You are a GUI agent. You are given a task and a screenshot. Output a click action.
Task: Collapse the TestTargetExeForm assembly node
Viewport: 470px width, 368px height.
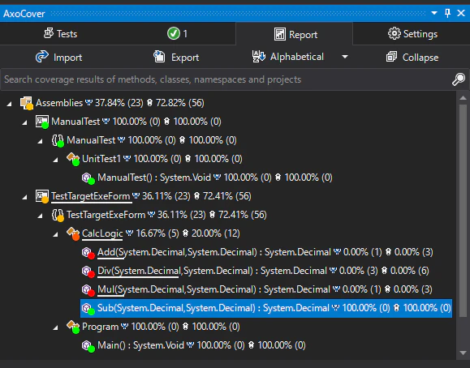[25, 197]
